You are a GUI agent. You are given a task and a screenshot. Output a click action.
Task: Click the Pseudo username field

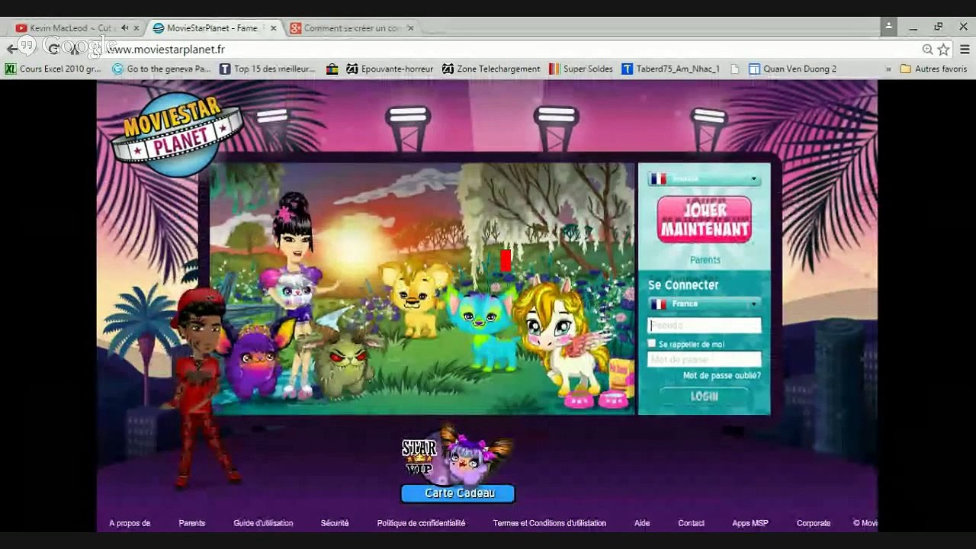(704, 326)
